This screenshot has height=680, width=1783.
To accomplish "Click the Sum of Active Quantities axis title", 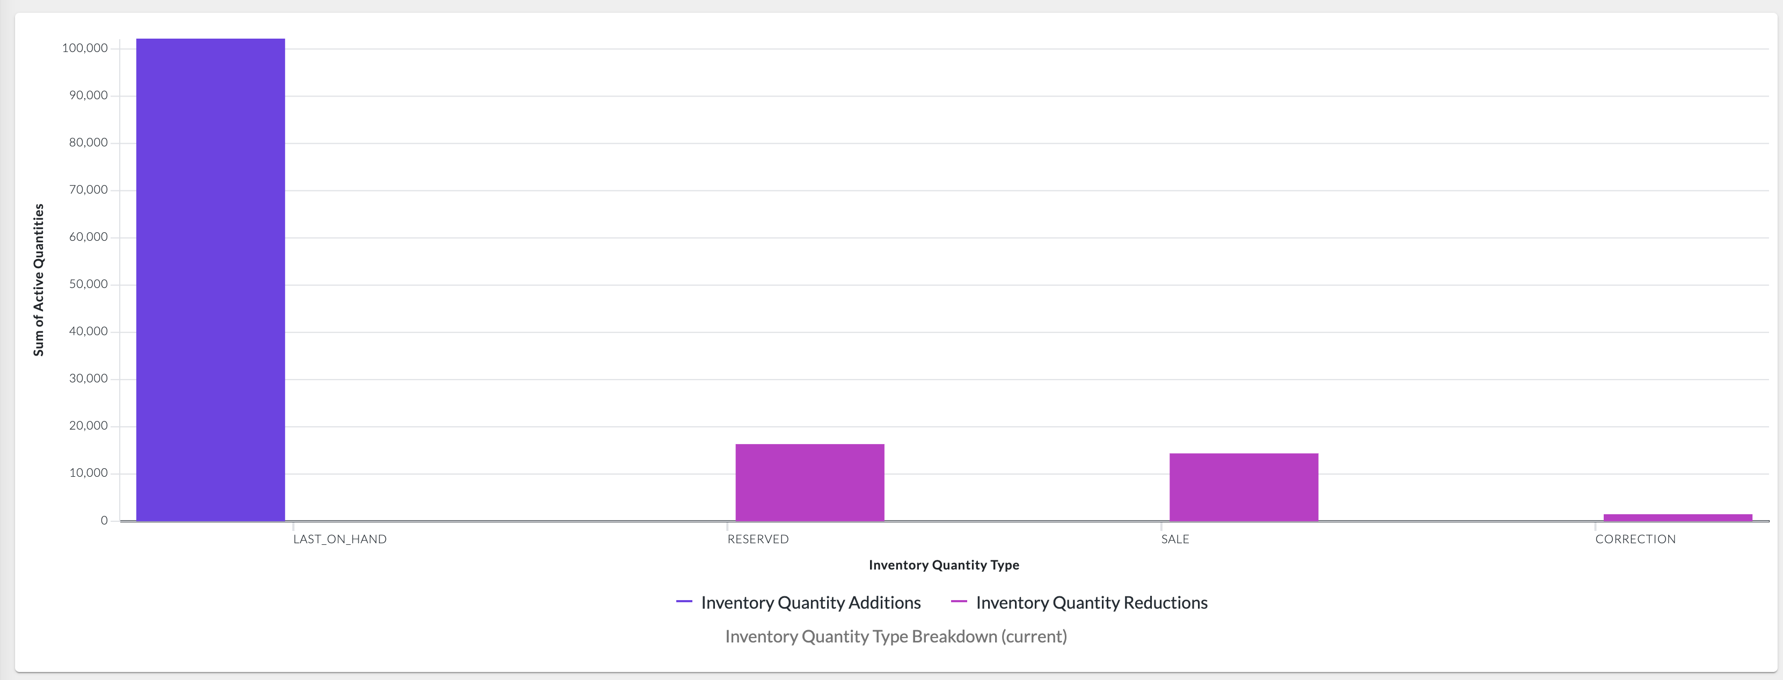I will pyautogui.click(x=39, y=279).
